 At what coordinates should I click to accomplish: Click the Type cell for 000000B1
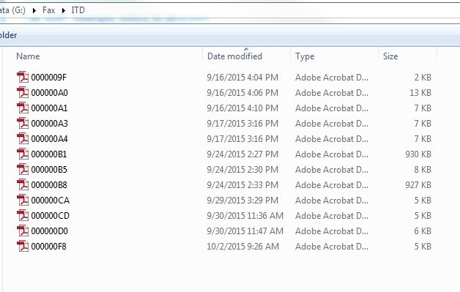click(x=332, y=154)
